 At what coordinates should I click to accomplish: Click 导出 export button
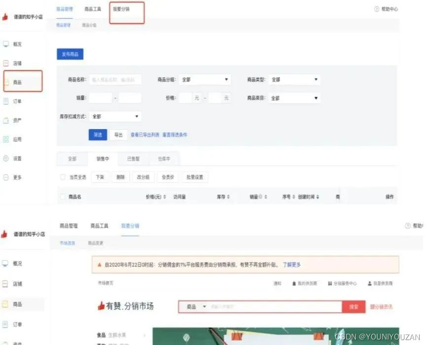118,135
